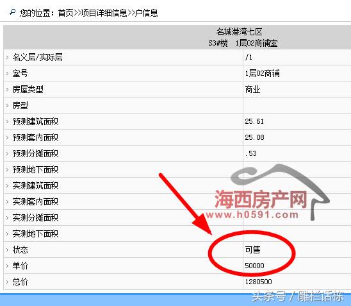Select the 实测分摊面积 row label
Image resolution: width=351 pixels, height=306 pixels.
[x=35, y=217]
